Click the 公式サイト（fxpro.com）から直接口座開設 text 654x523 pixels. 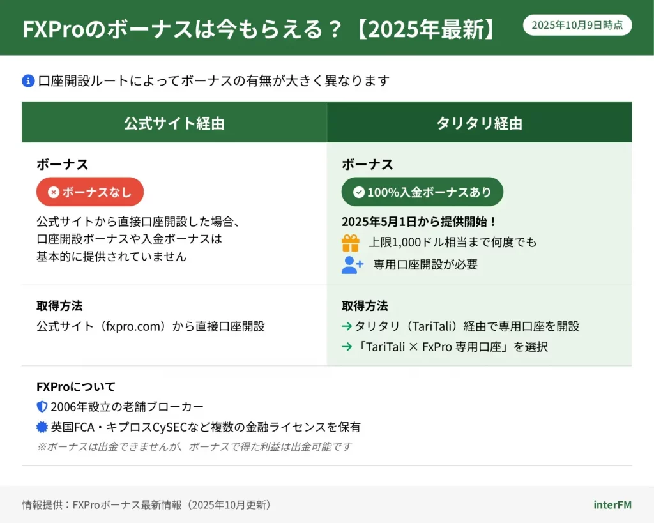(x=151, y=326)
